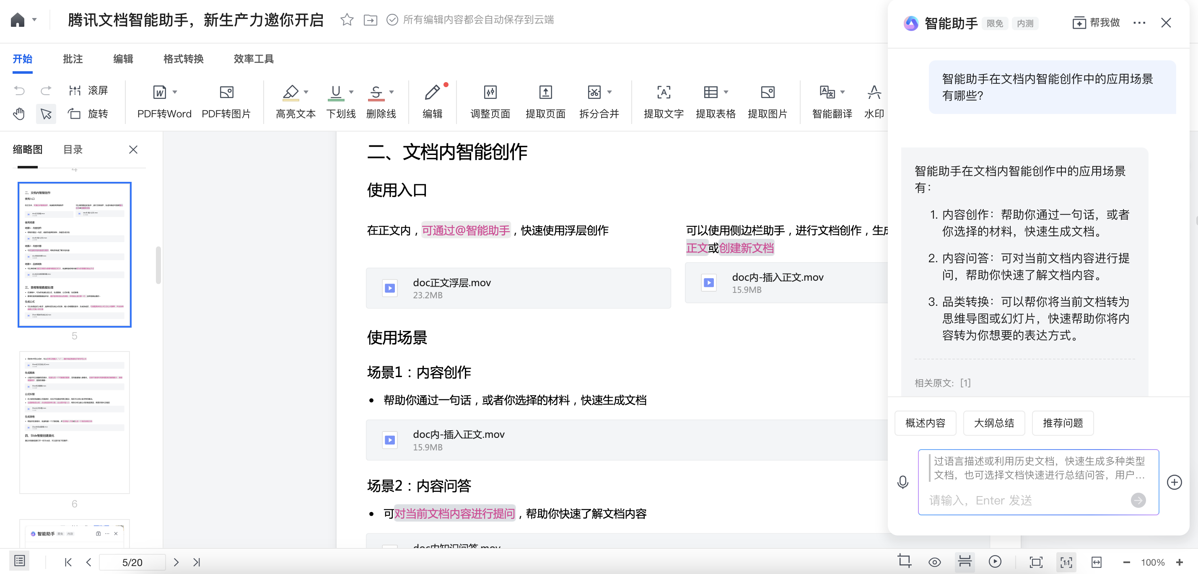This screenshot has height=574, width=1198.
Task: Toggle the thumbnail sidebar panel button
Action: click(19, 561)
